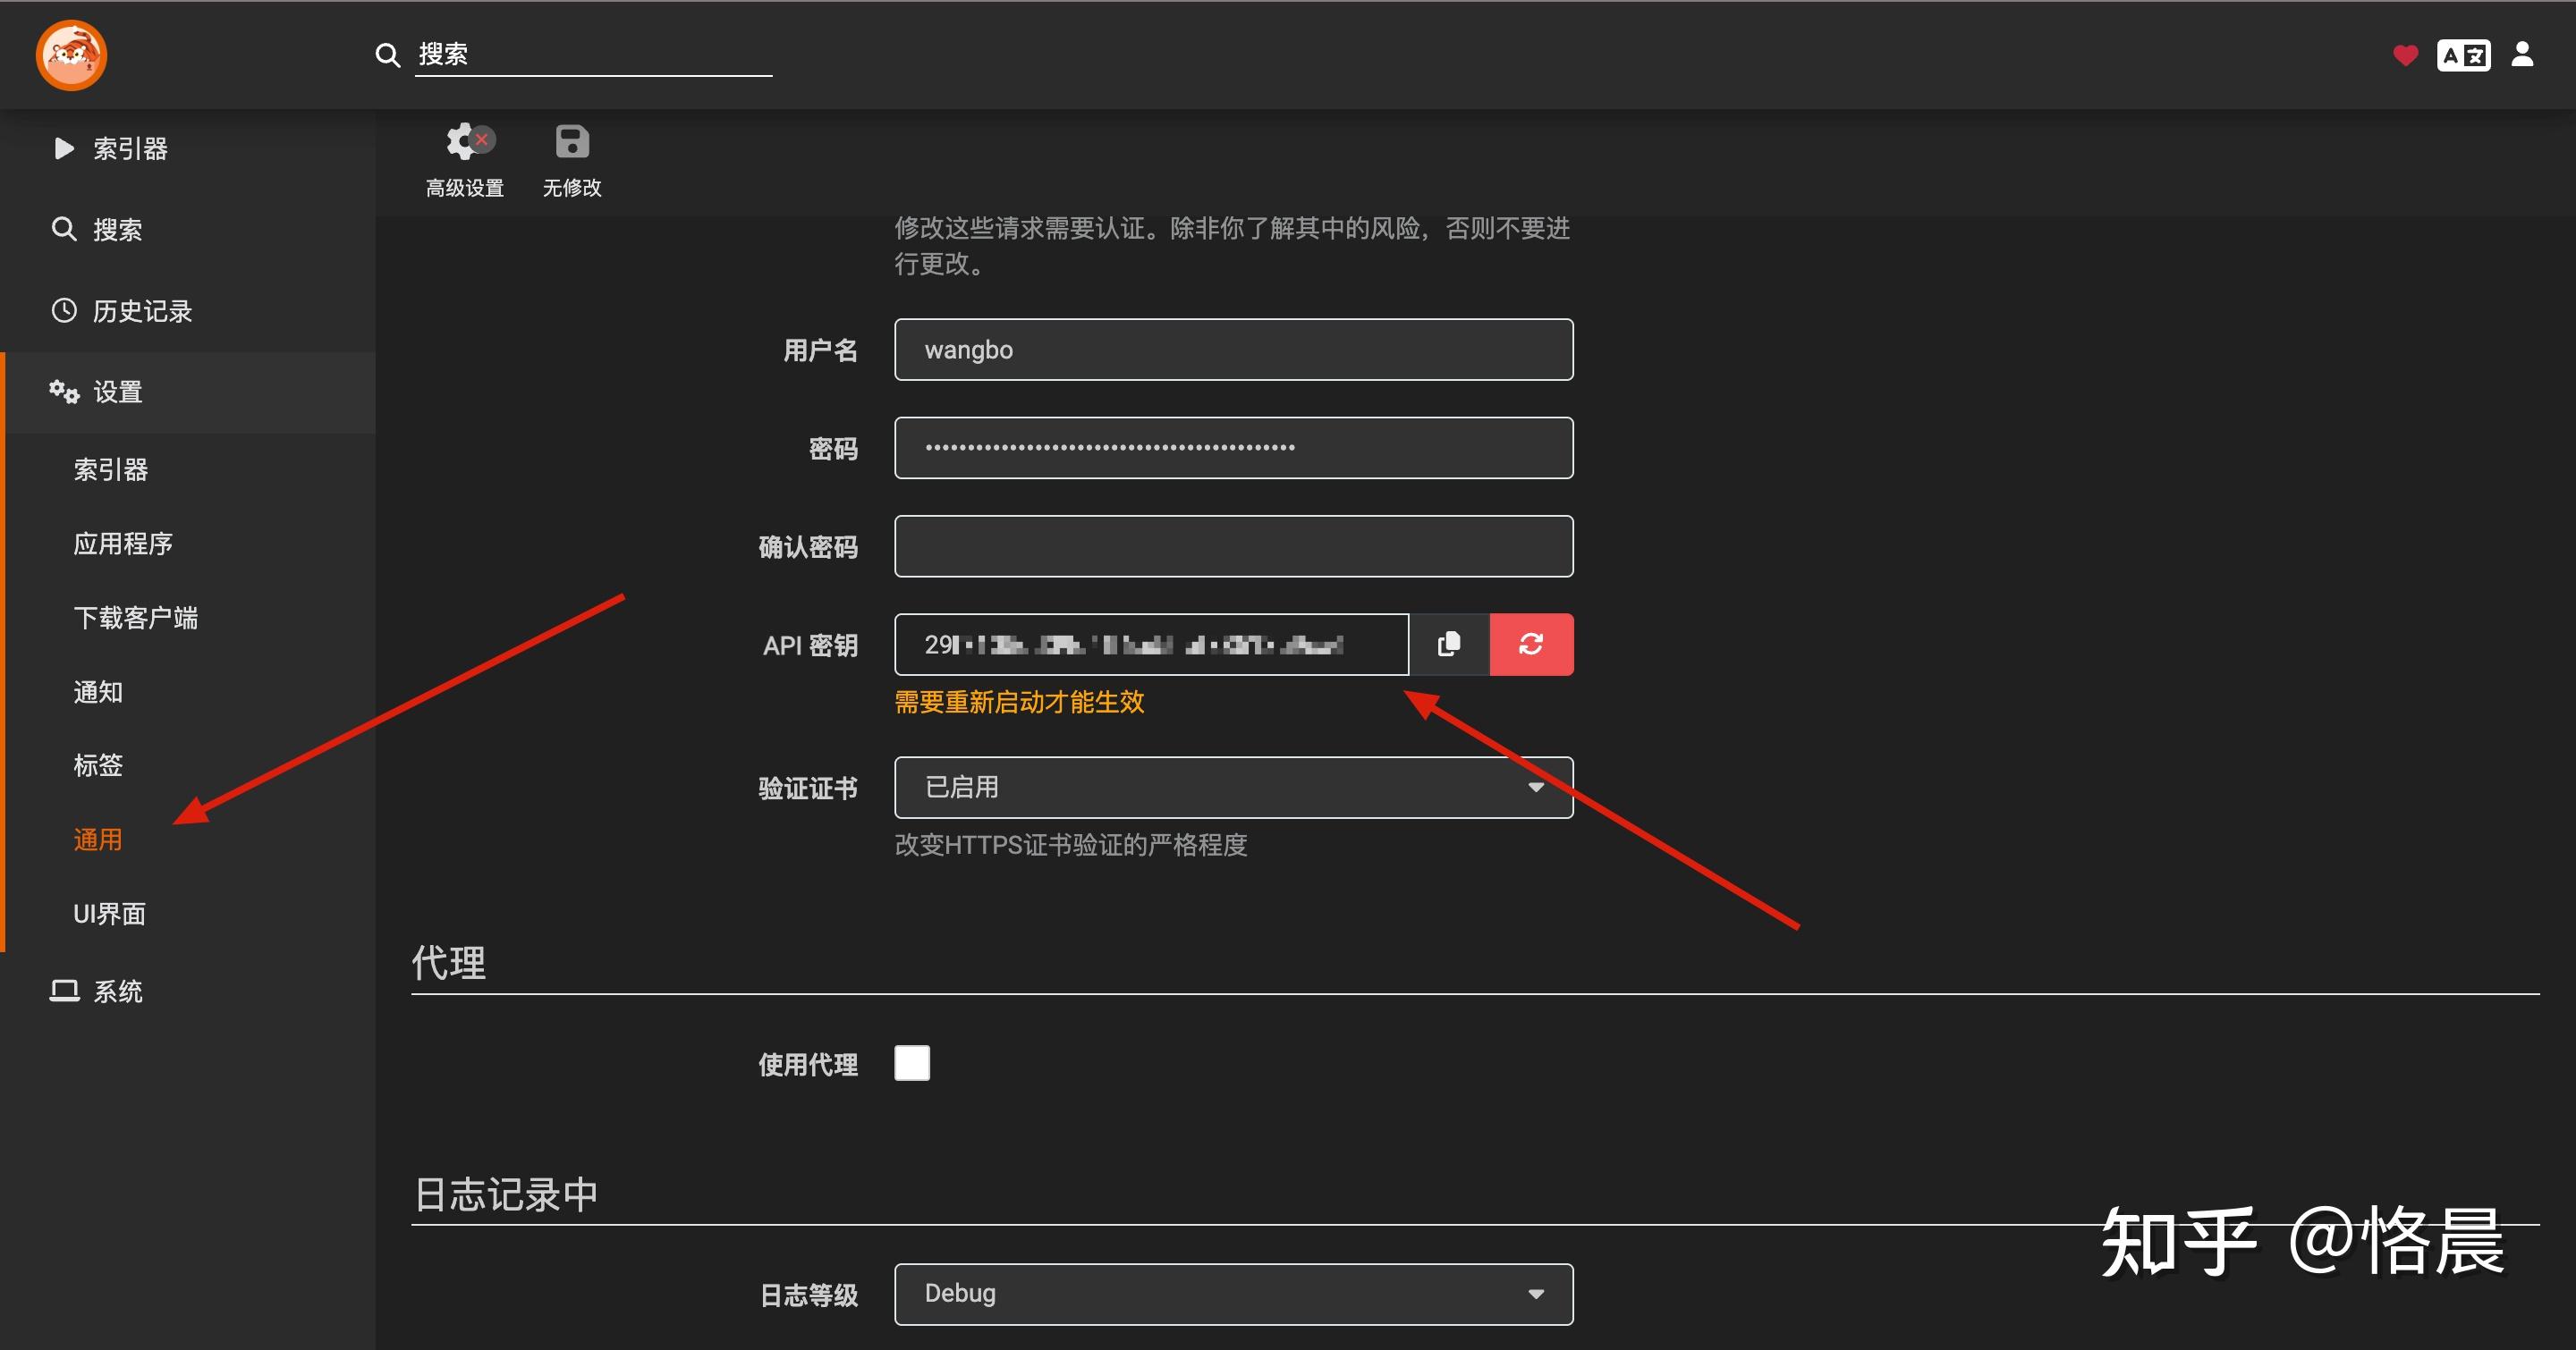Regenerate the API key

pos(1532,645)
